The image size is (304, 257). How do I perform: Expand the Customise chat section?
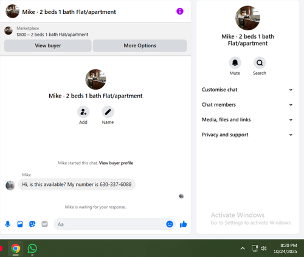(247, 90)
